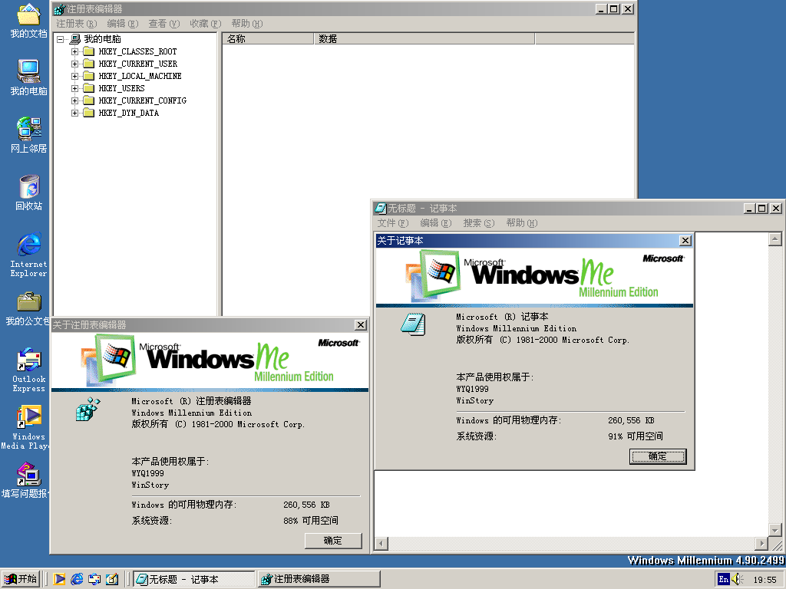Launch Windows Media Player from quick launch

click(59, 579)
